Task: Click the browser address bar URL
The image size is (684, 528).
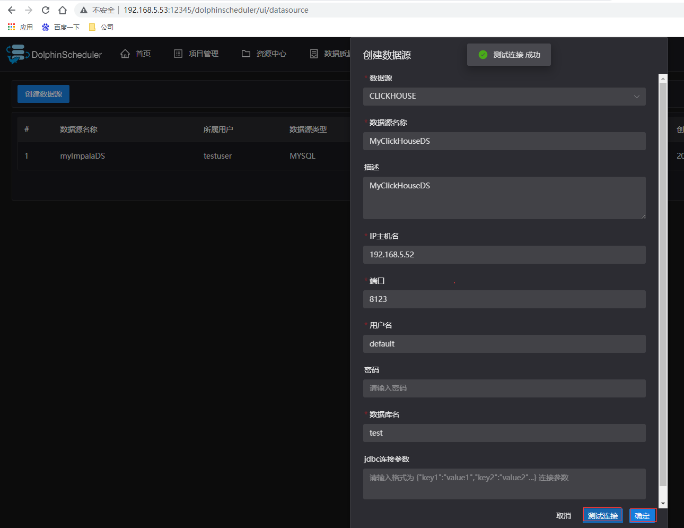Action: pyautogui.click(x=216, y=10)
